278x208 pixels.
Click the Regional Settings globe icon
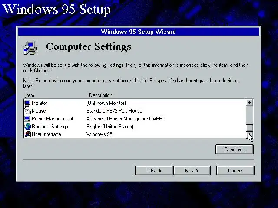27,127
